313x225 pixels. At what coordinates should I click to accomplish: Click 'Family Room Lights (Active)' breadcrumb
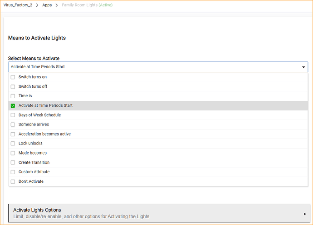87,5
